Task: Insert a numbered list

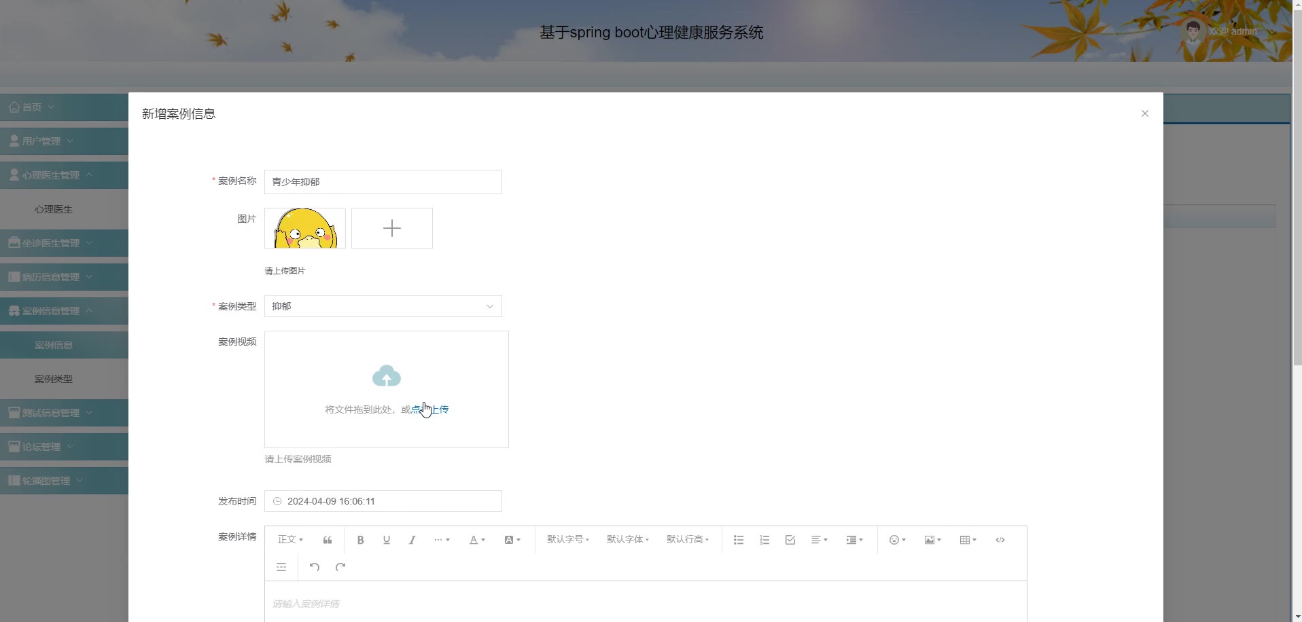Action: point(764,540)
